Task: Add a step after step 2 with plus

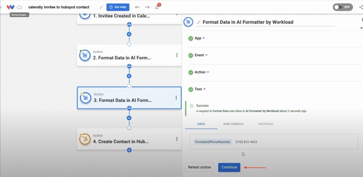Action: 129,76
